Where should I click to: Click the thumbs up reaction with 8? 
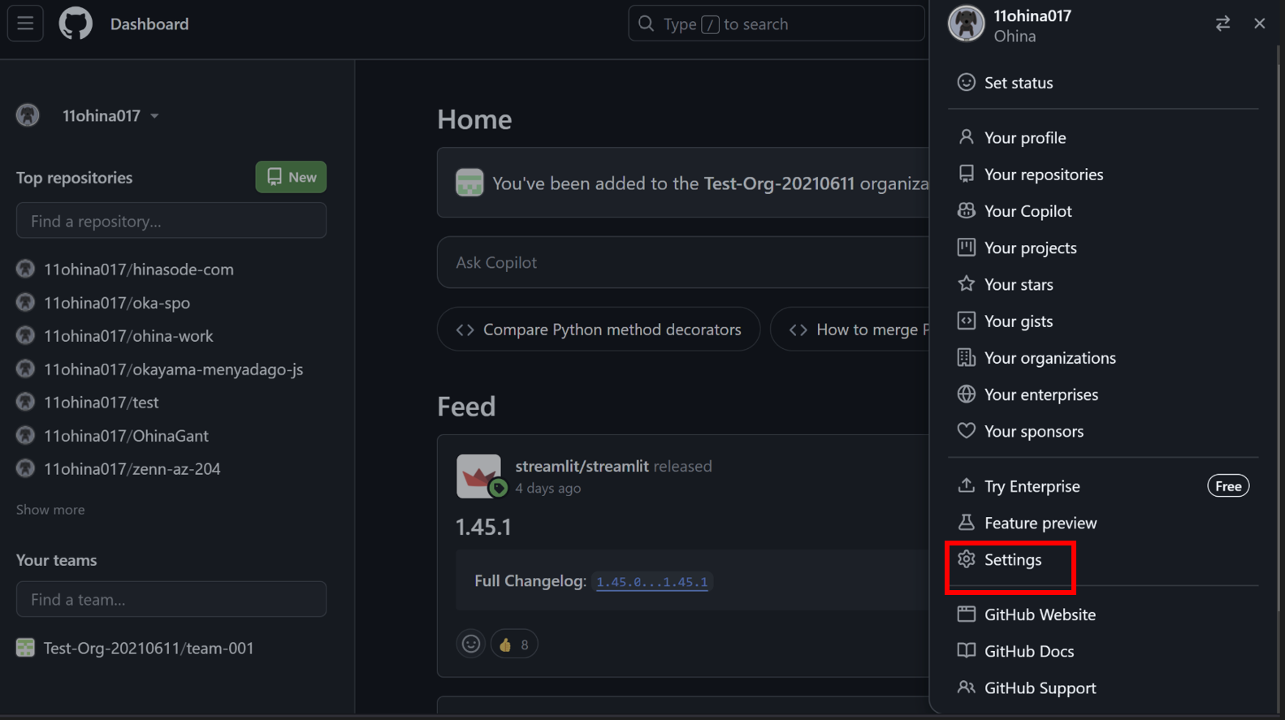click(x=514, y=645)
